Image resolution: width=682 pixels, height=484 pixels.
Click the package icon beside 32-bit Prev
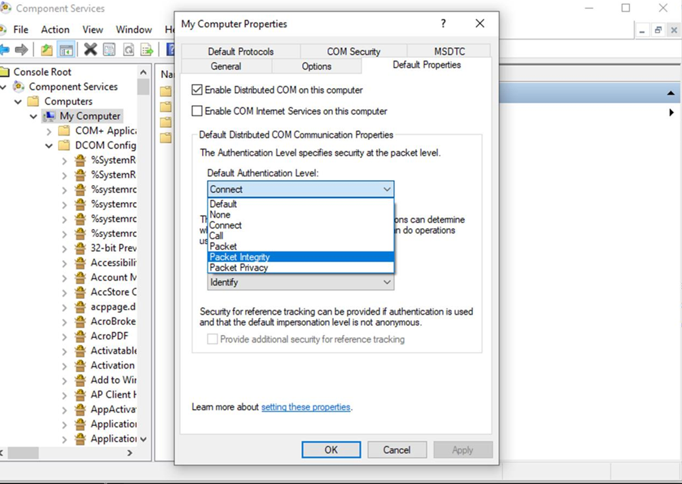80,248
